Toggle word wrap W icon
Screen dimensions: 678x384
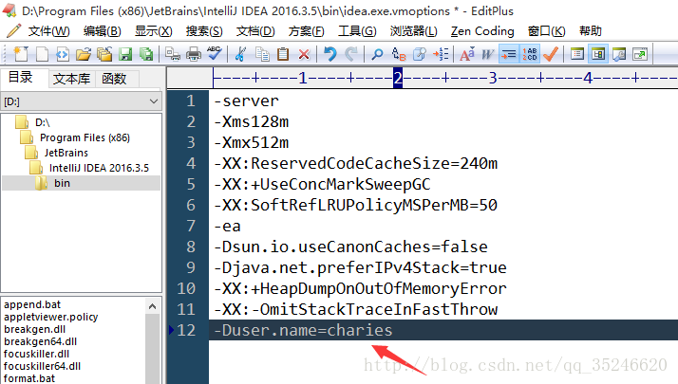pyautogui.click(x=488, y=54)
